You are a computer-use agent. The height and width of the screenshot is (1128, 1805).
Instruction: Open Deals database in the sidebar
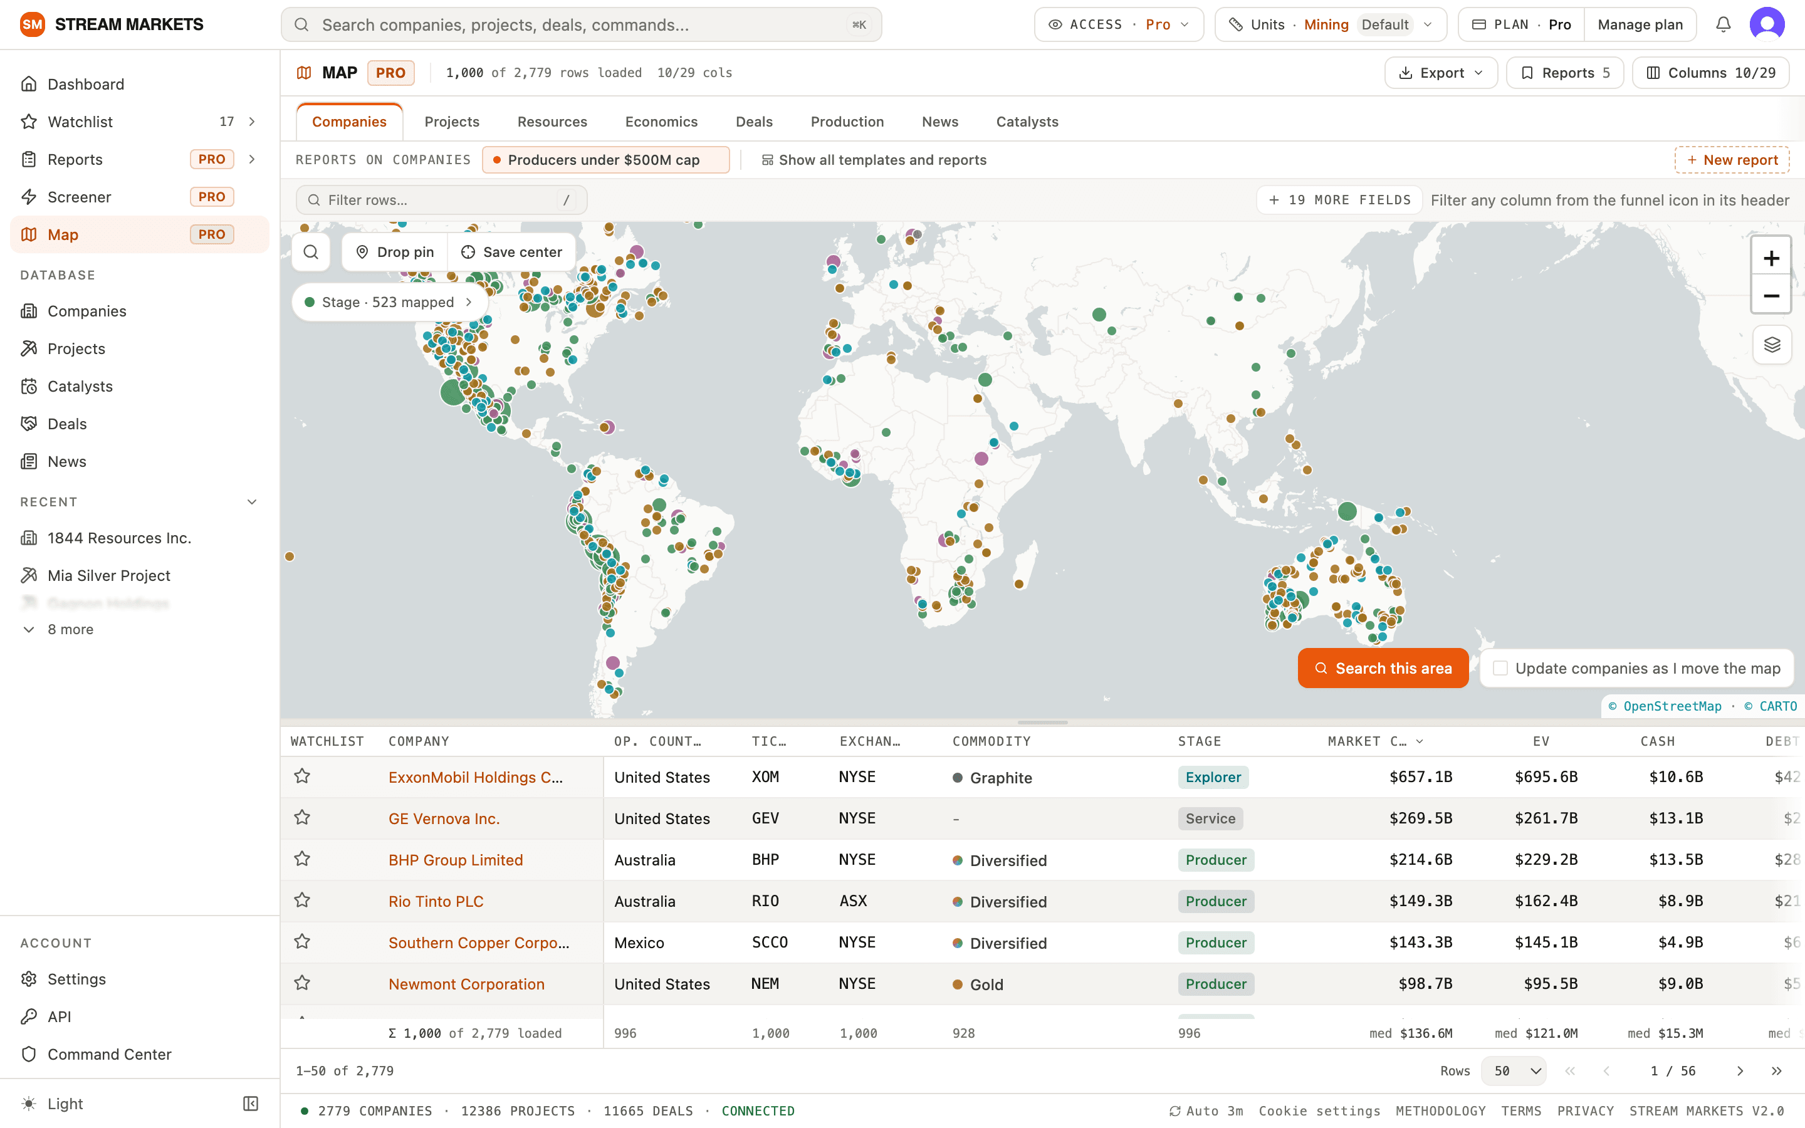point(140,424)
